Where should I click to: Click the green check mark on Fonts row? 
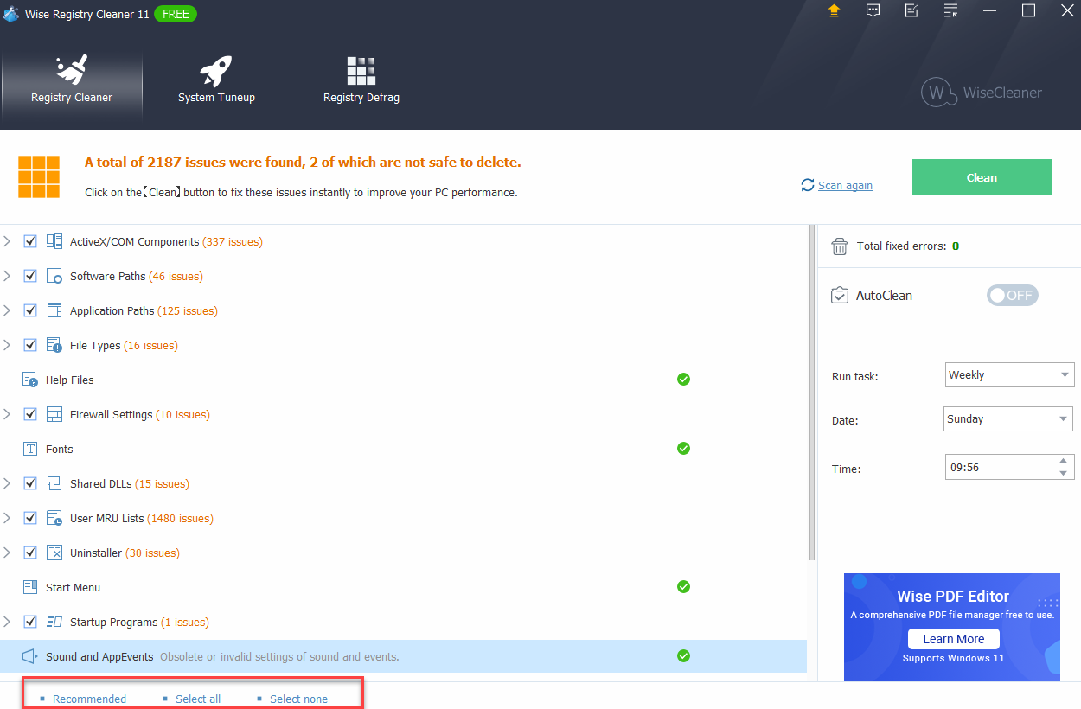[683, 449]
